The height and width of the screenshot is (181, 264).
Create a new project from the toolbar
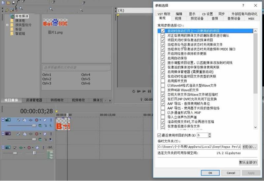click(x=3, y=3)
